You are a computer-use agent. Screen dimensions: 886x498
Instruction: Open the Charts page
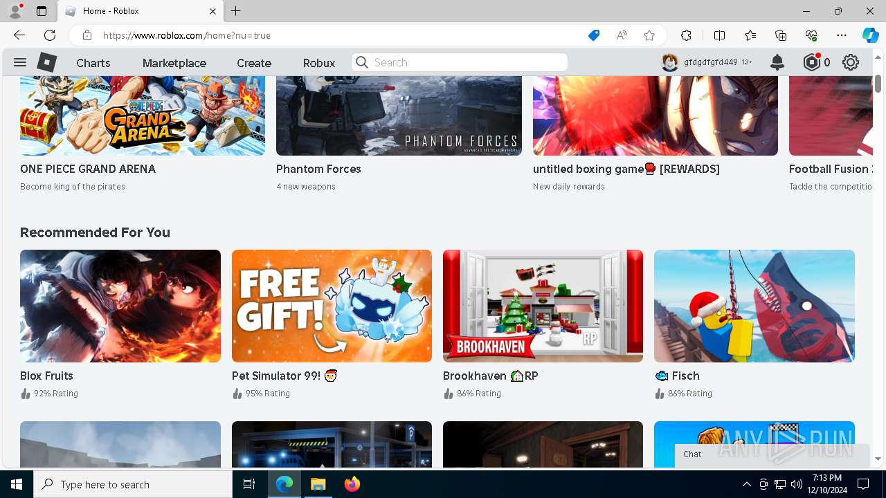point(93,63)
